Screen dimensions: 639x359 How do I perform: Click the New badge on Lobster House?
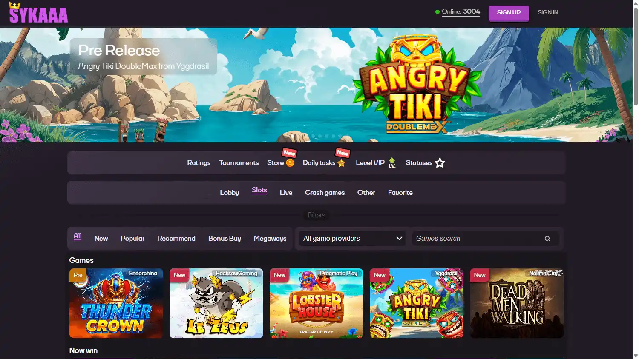point(279,275)
